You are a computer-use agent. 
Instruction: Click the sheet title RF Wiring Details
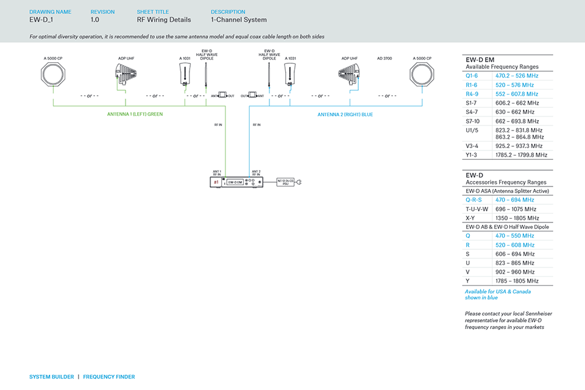pyautogui.click(x=164, y=19)
